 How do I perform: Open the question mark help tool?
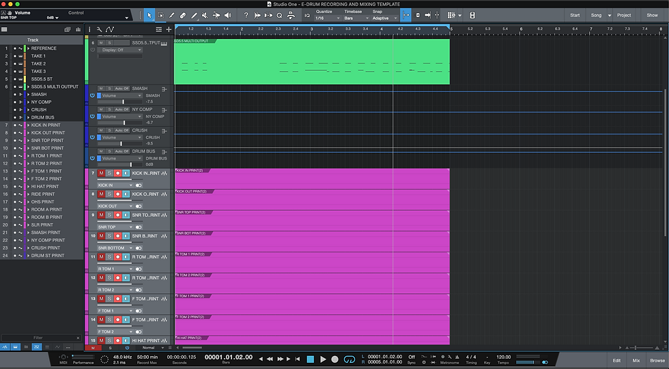coord(246,15)
